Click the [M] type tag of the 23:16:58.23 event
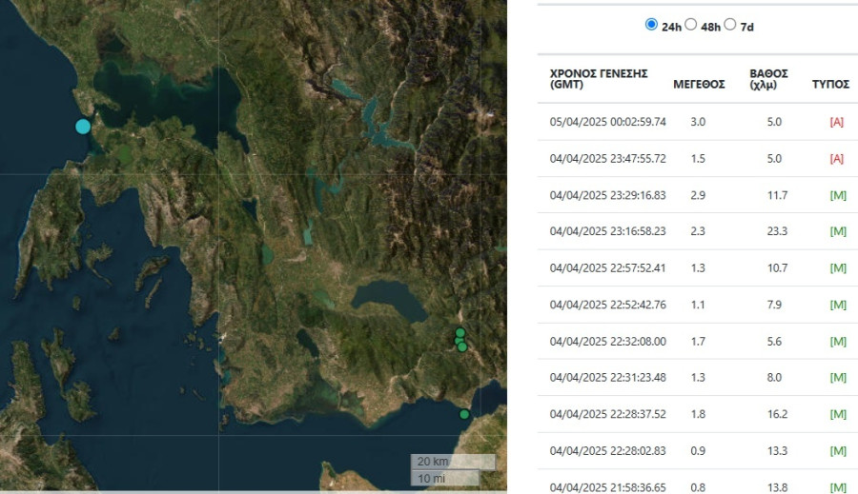Image resolution: width=858 pixels, height=494 pixels. coord(838,231)
